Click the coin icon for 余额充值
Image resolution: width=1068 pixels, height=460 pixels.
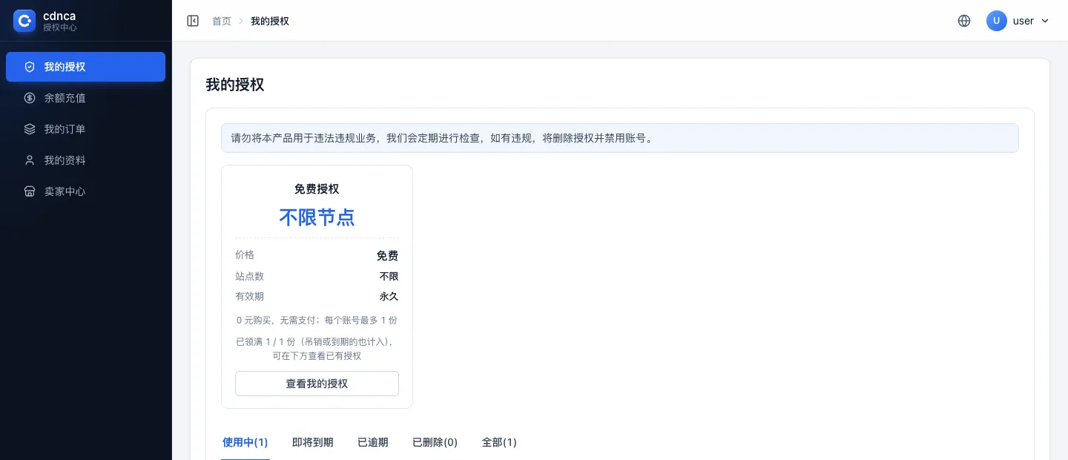pos(30,98)
